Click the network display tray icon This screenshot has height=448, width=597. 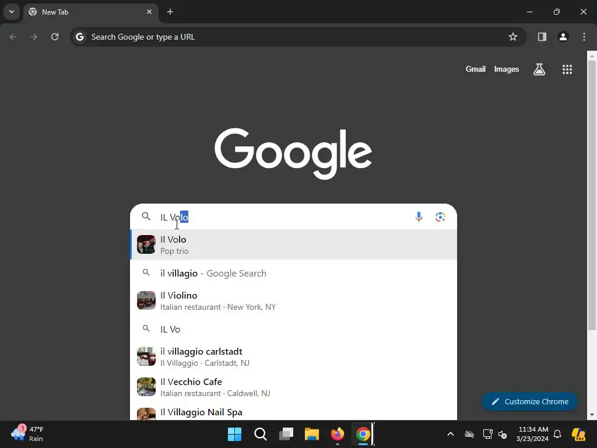pos(487,434)
